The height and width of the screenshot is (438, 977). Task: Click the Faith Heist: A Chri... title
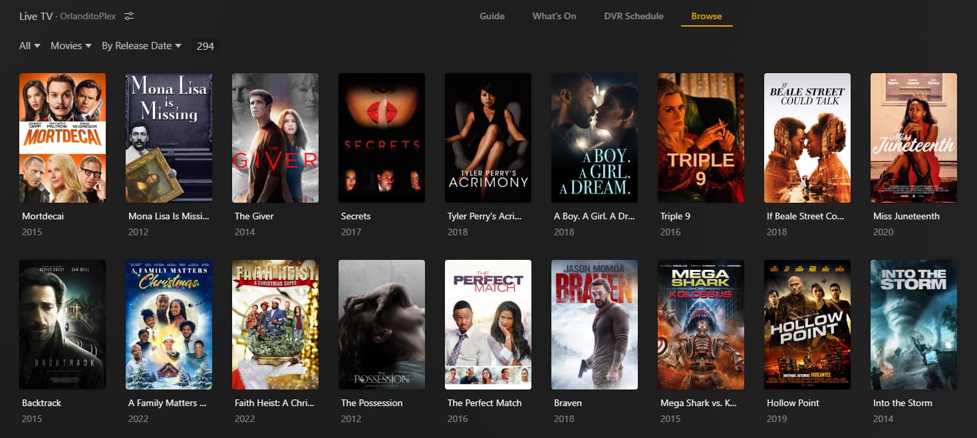coord(275,403)
